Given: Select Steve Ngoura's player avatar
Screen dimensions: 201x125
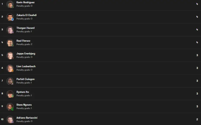Looking at the screenshot, I should 10,107.
